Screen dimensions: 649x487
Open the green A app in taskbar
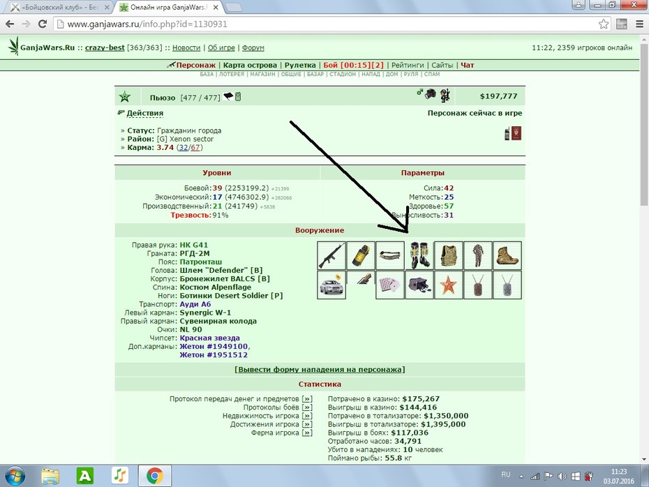pos(85,477)
